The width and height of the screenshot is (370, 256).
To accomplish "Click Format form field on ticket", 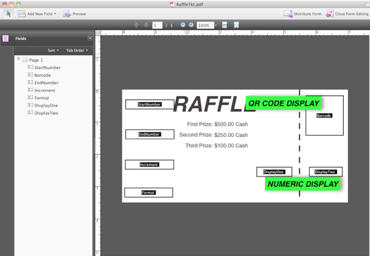I will [149, 192].
